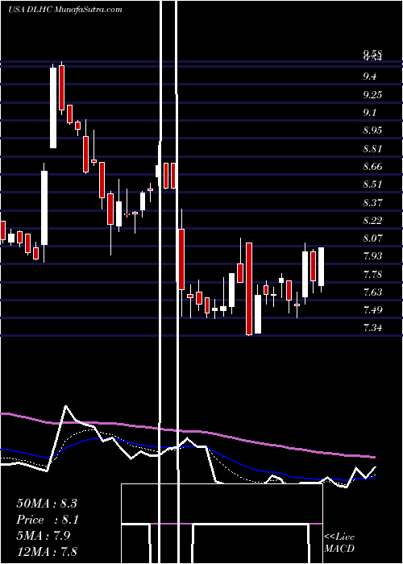Click the 8.37 price axis label
Viewport: 403px width, 564px height.
(x=372, y=202)
